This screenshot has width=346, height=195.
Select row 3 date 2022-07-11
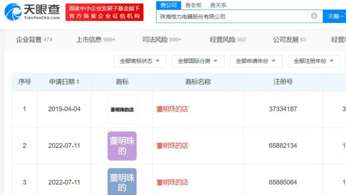(x=64, y=182)
